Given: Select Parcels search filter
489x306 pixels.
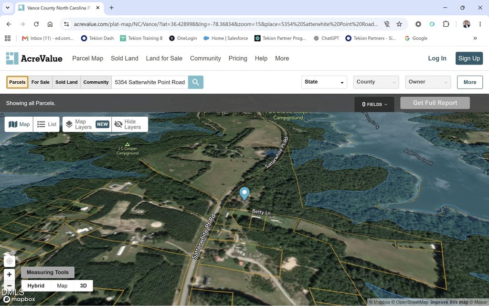Looking at the screenshot, I should point(17,82).
